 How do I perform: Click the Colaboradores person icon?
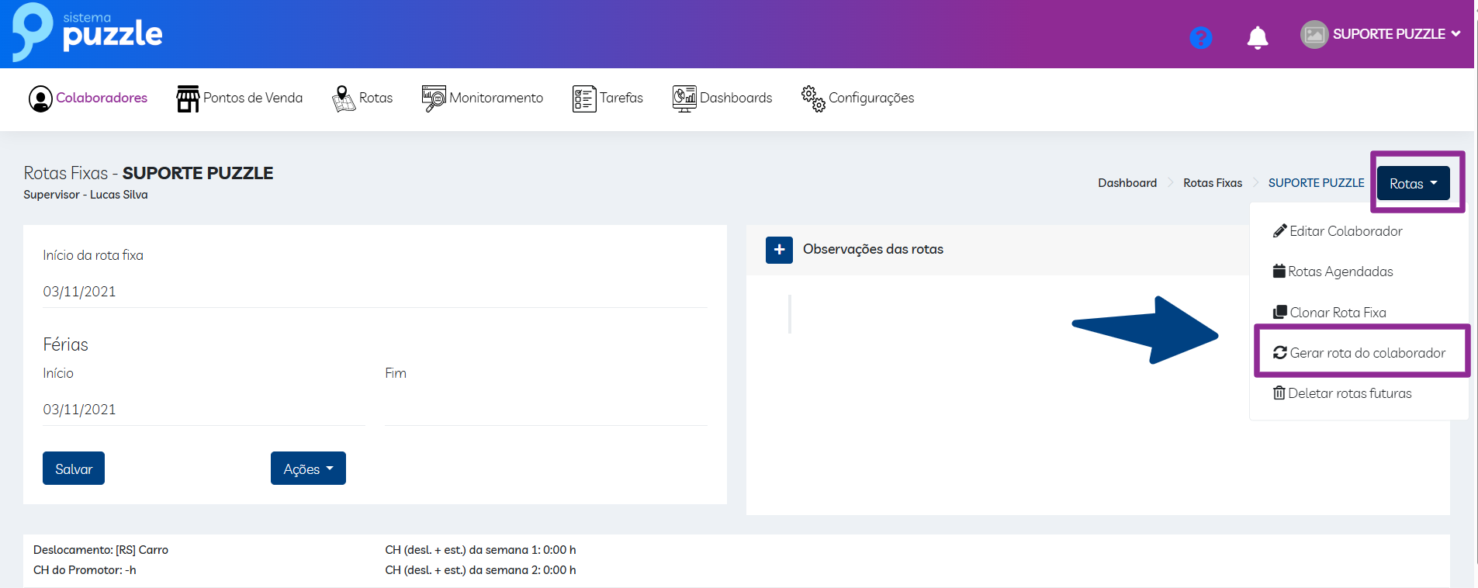pyautogui.click(x=40, y=99)
